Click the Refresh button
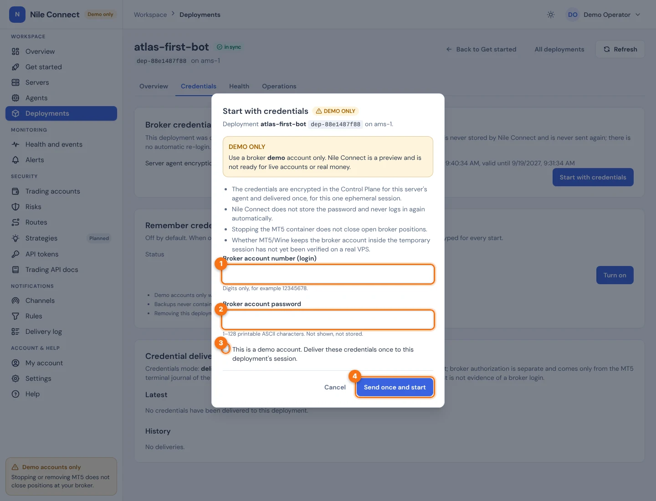The image size is (656, 501). pos(620,49)
